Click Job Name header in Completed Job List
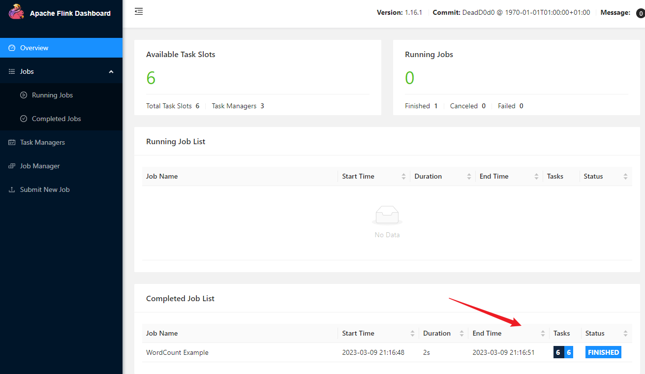Viewport: 645px width, 374px height. click(x=162, y=333)
